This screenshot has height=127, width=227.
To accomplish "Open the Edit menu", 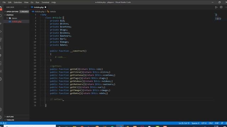I will tap(10, 2).
